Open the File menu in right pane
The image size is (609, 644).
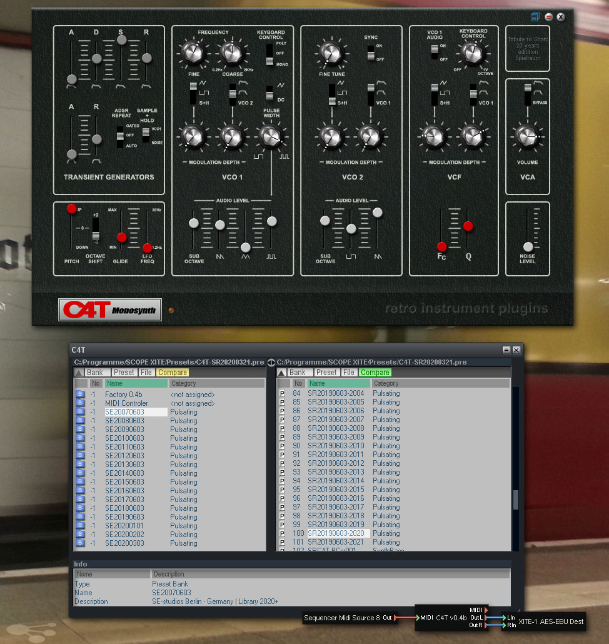point(349,373)
